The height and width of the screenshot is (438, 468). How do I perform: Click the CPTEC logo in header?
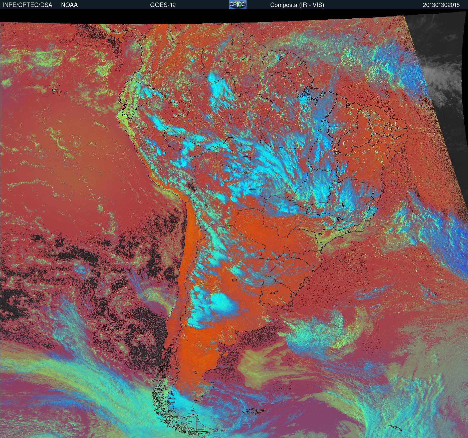pos(238,5)
